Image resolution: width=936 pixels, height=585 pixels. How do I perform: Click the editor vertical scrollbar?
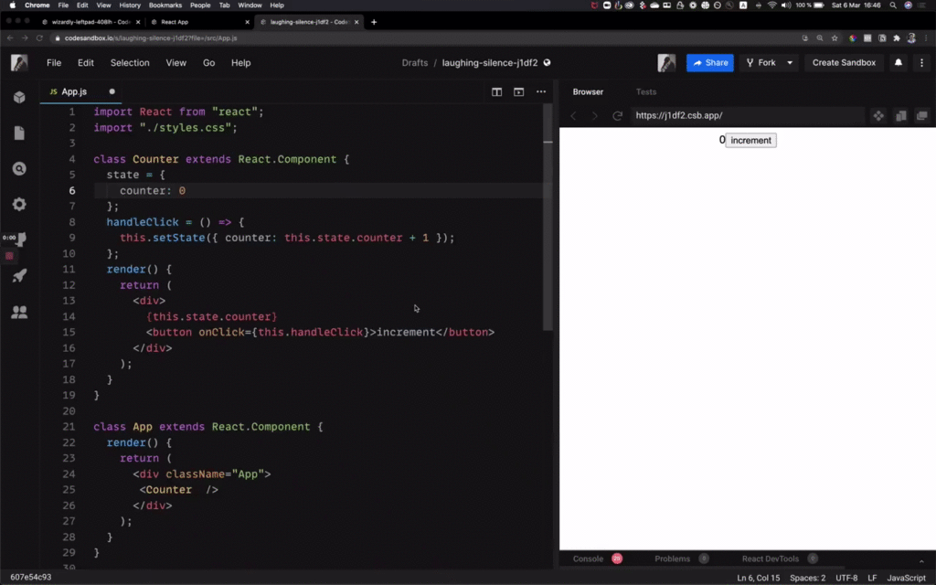(548, 218)
